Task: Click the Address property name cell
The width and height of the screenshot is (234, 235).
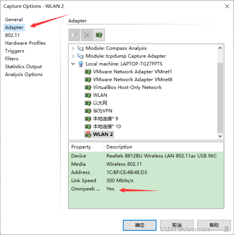Action: tap(81, 172)
